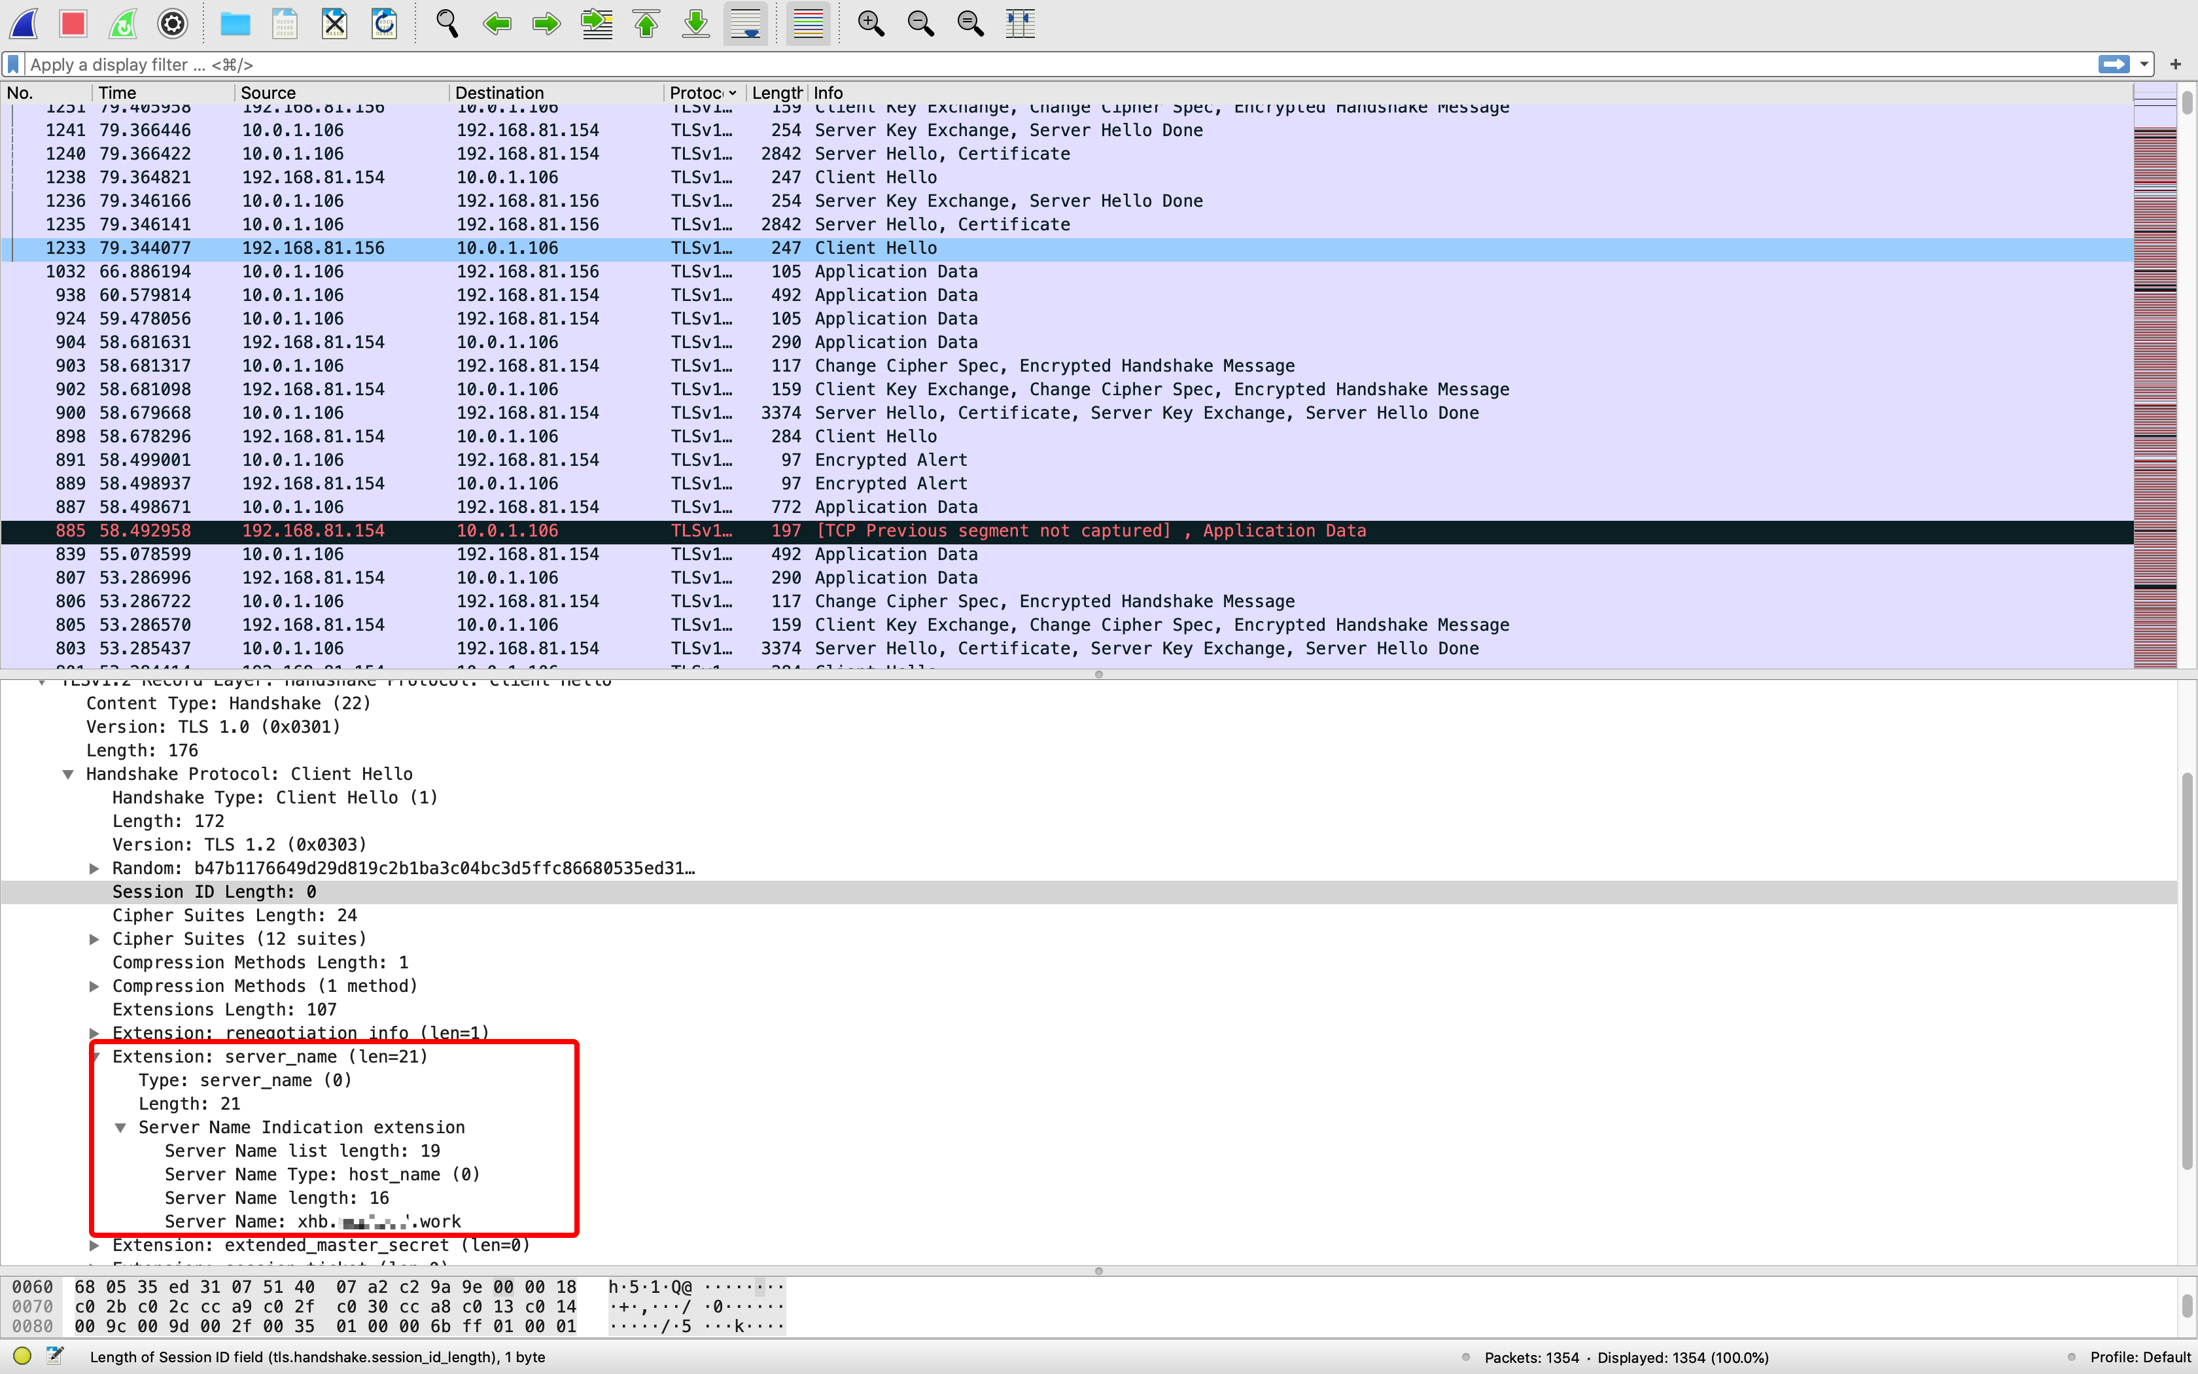The height and width of the screenshot is (1374, 2198).
Task: Expand Extension: extended_master_secret node
Action: 94,1246
